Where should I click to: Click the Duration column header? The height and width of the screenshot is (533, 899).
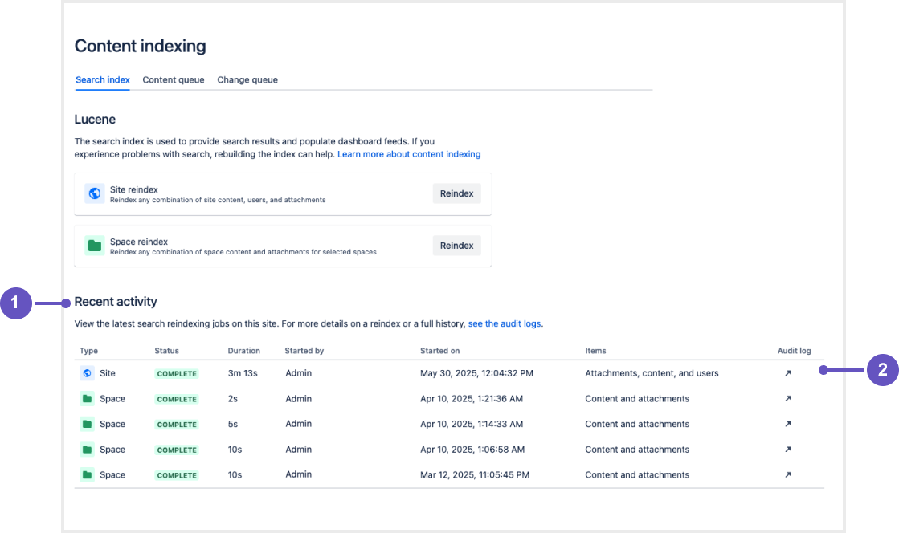244,351
